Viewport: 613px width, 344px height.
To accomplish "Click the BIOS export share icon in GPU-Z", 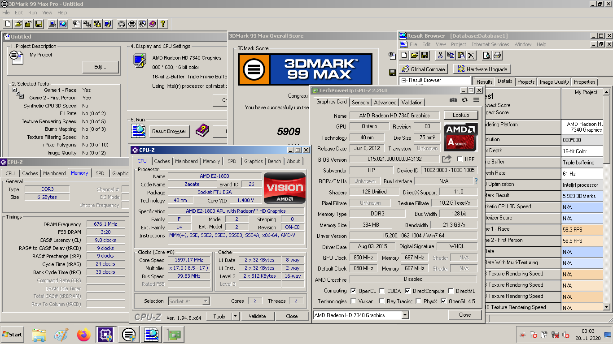I will click(447, 159).
